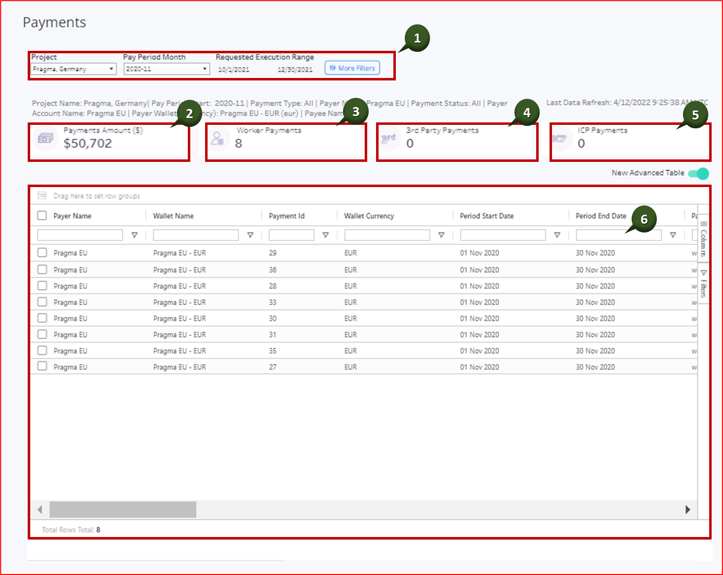Click the More Filters button

pos(351,68)
